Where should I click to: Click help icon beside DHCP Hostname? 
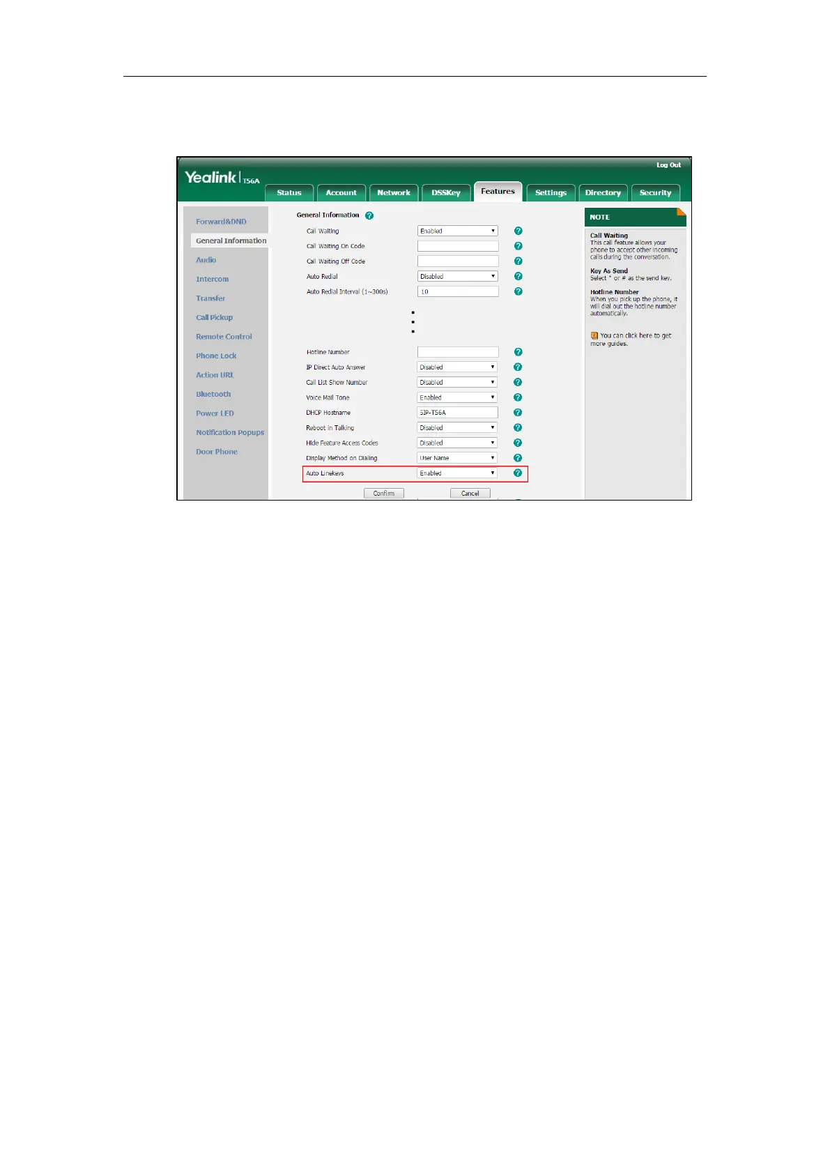[518, 413]
